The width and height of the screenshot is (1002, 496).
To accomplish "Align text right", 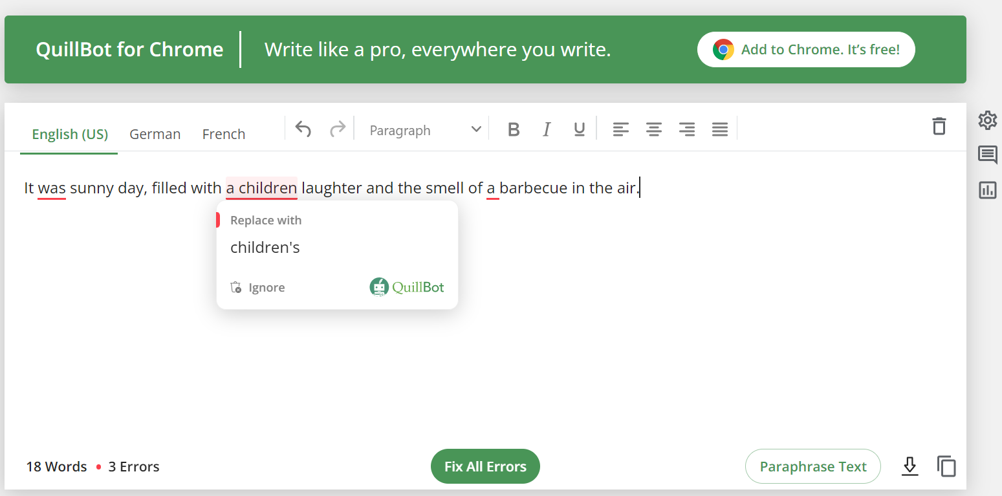I will [687, 130].
